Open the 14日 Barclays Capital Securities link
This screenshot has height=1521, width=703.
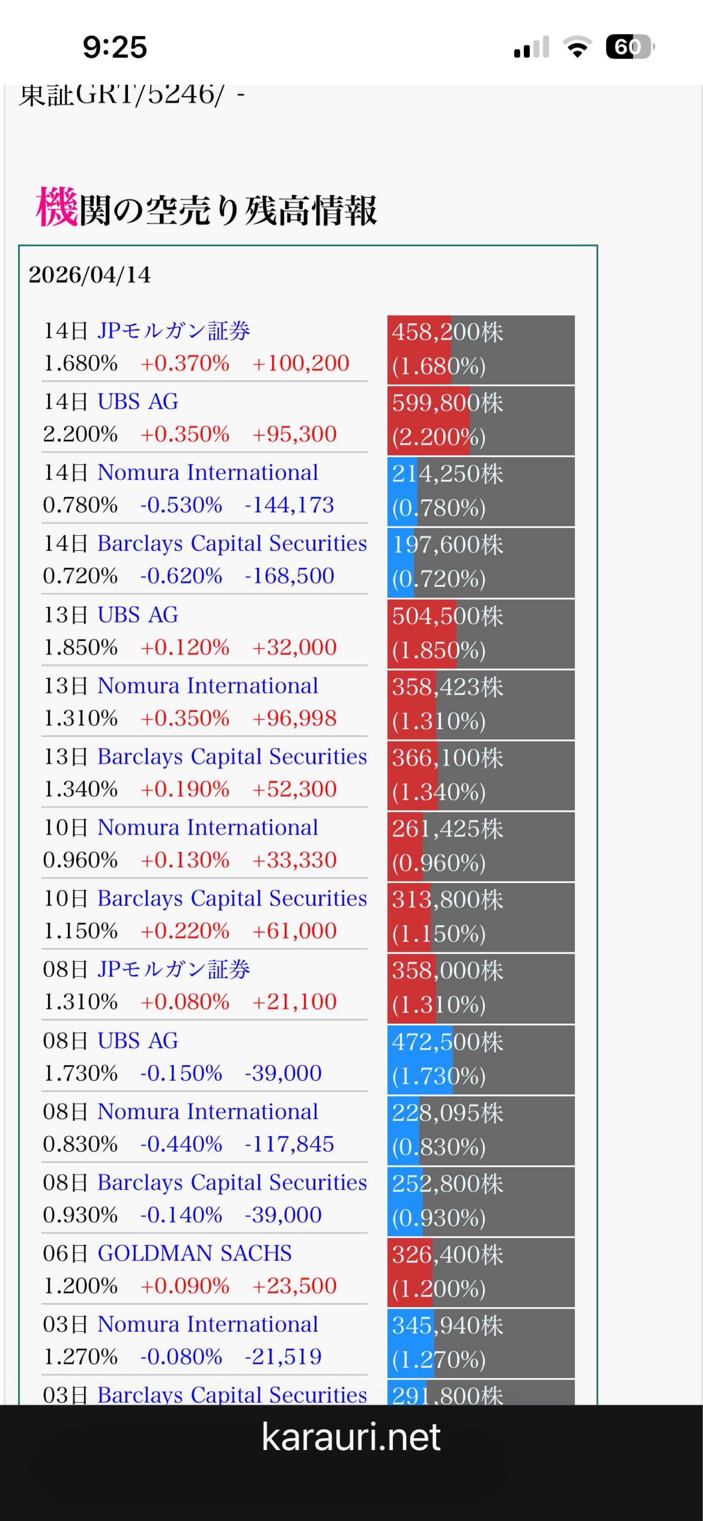coord(232,543)
